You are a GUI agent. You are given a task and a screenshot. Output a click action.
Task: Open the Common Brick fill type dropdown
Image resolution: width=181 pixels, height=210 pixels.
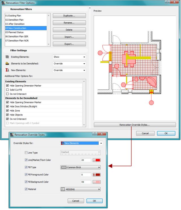click(80, 167)
